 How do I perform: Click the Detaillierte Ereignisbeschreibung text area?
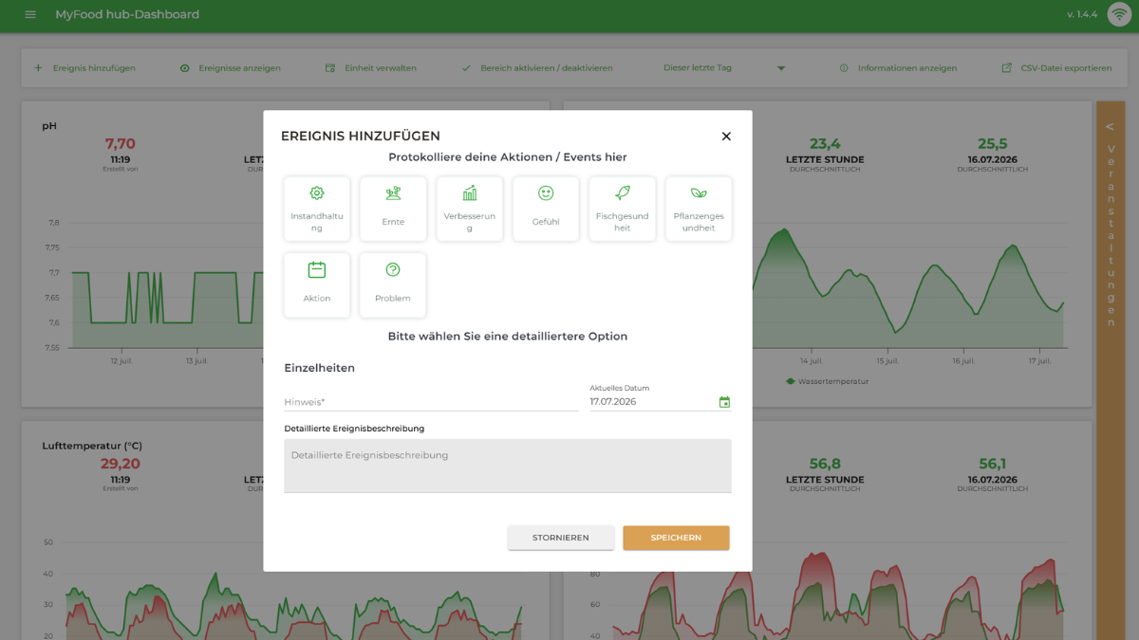point(508,466)
